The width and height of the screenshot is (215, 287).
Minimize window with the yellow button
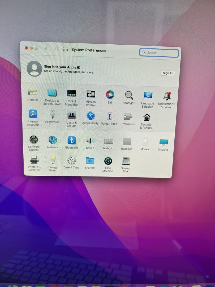click(31, 48)
